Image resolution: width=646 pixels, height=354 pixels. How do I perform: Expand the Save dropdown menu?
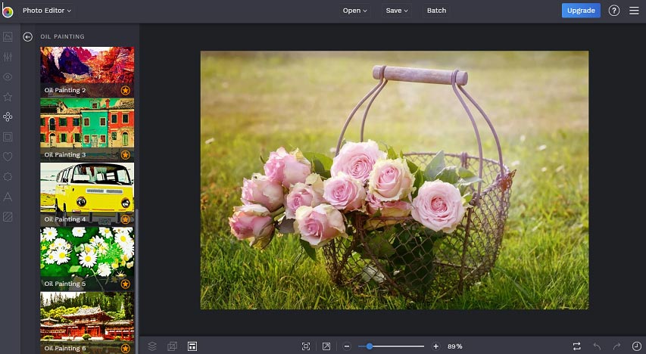[397, 11]
